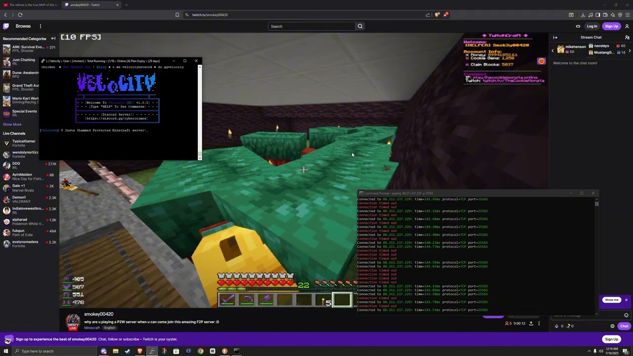Open ARK: Survival Evolved category
Viewport: 633px width, 356px height.
point(29,49)
